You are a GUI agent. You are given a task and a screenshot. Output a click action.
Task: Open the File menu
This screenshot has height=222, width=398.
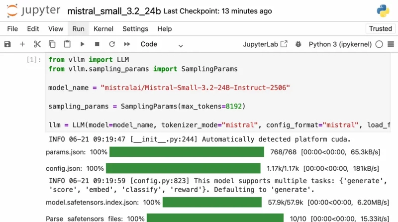12,29
